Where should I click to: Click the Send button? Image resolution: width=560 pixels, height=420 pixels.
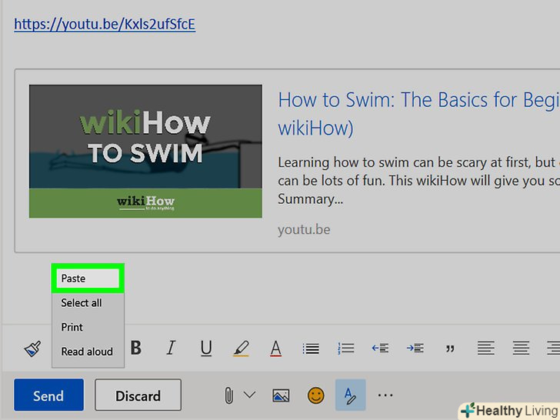click(x=49, y=395)
